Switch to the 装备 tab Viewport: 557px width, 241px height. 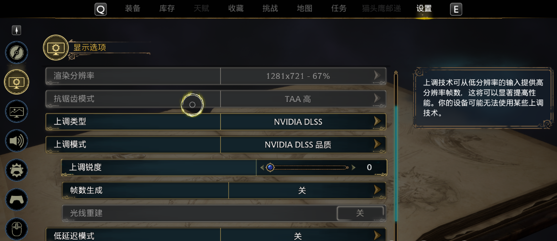(133, 9)
